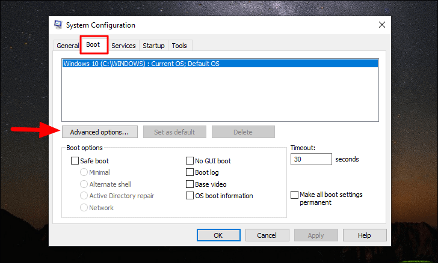Tick the Base video checkbox
438x263 pixels.
(190, 184)
